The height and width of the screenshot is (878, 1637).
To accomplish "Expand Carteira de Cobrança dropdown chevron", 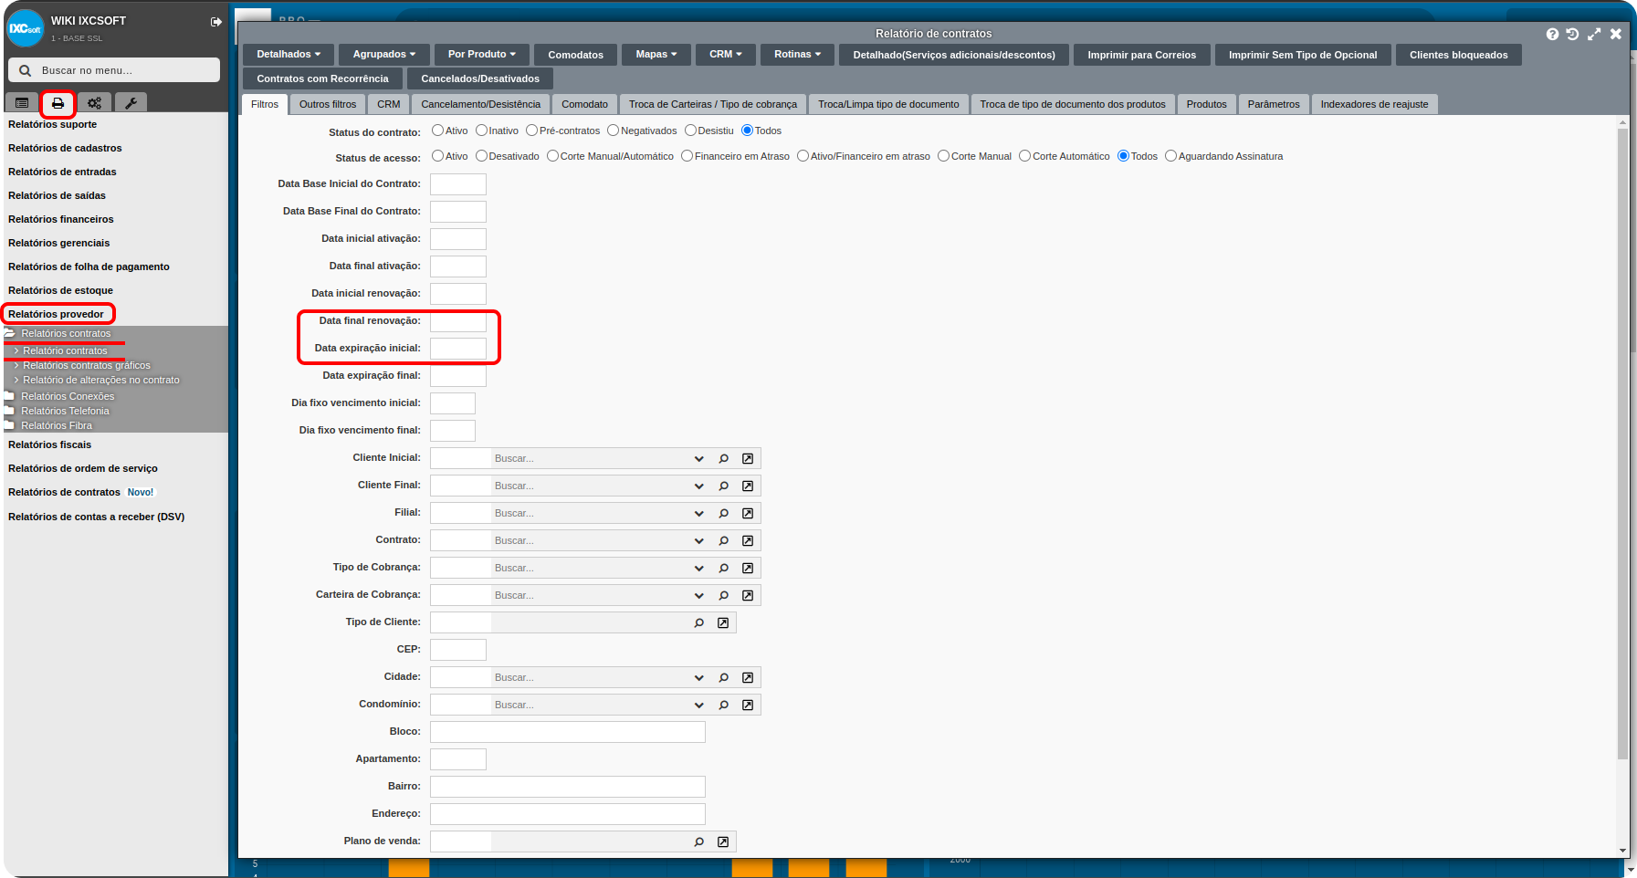I will (698, 595).
